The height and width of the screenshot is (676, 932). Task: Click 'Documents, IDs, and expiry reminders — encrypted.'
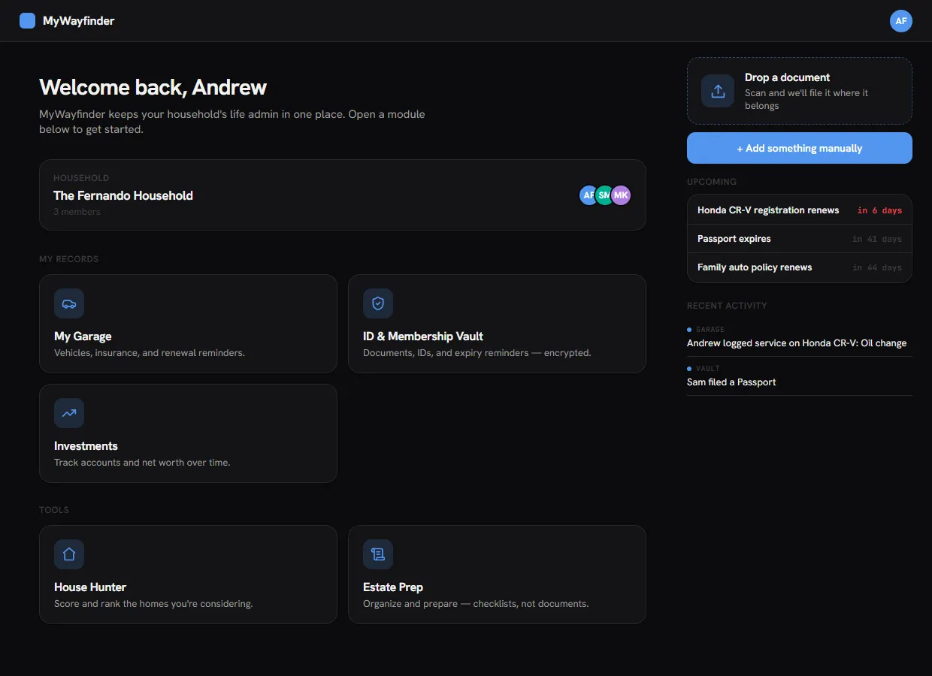click(477, 353)
